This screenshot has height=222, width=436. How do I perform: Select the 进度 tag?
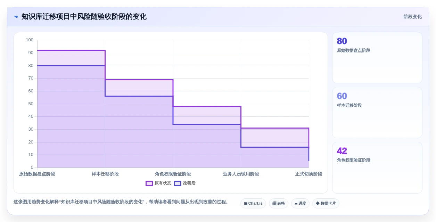300,203
